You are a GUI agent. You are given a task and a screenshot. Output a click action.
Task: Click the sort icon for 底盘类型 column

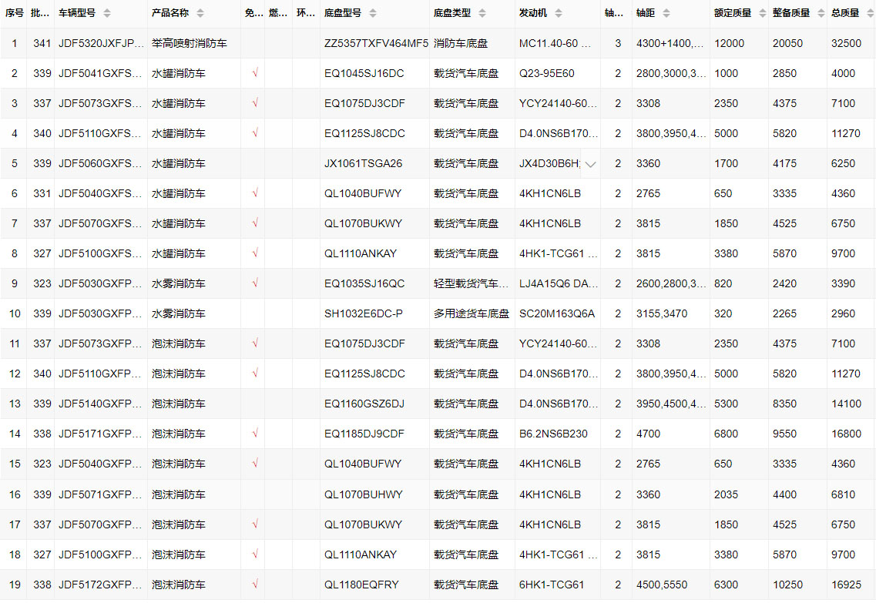click(x=482, y=14)
